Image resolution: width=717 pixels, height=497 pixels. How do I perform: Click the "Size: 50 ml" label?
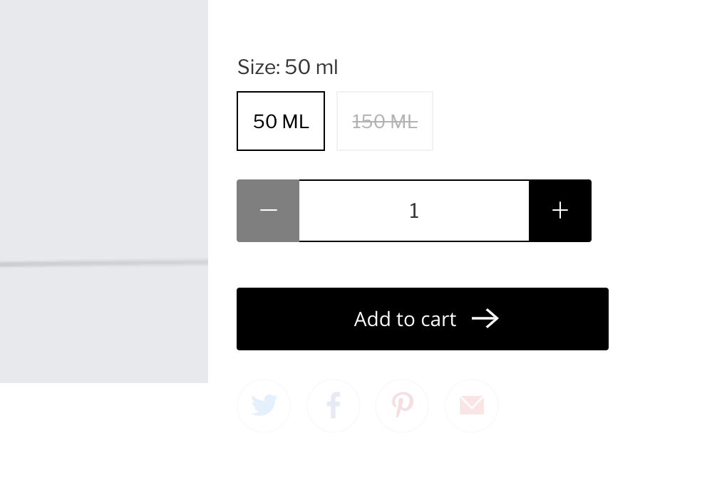287,68
